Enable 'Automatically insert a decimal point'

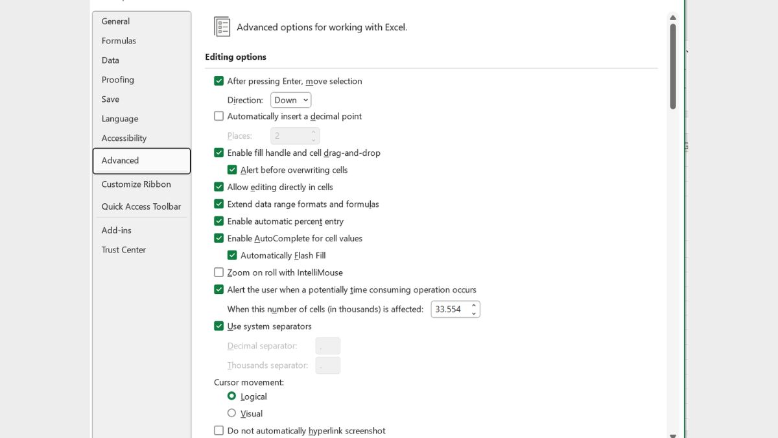point(219,116)
